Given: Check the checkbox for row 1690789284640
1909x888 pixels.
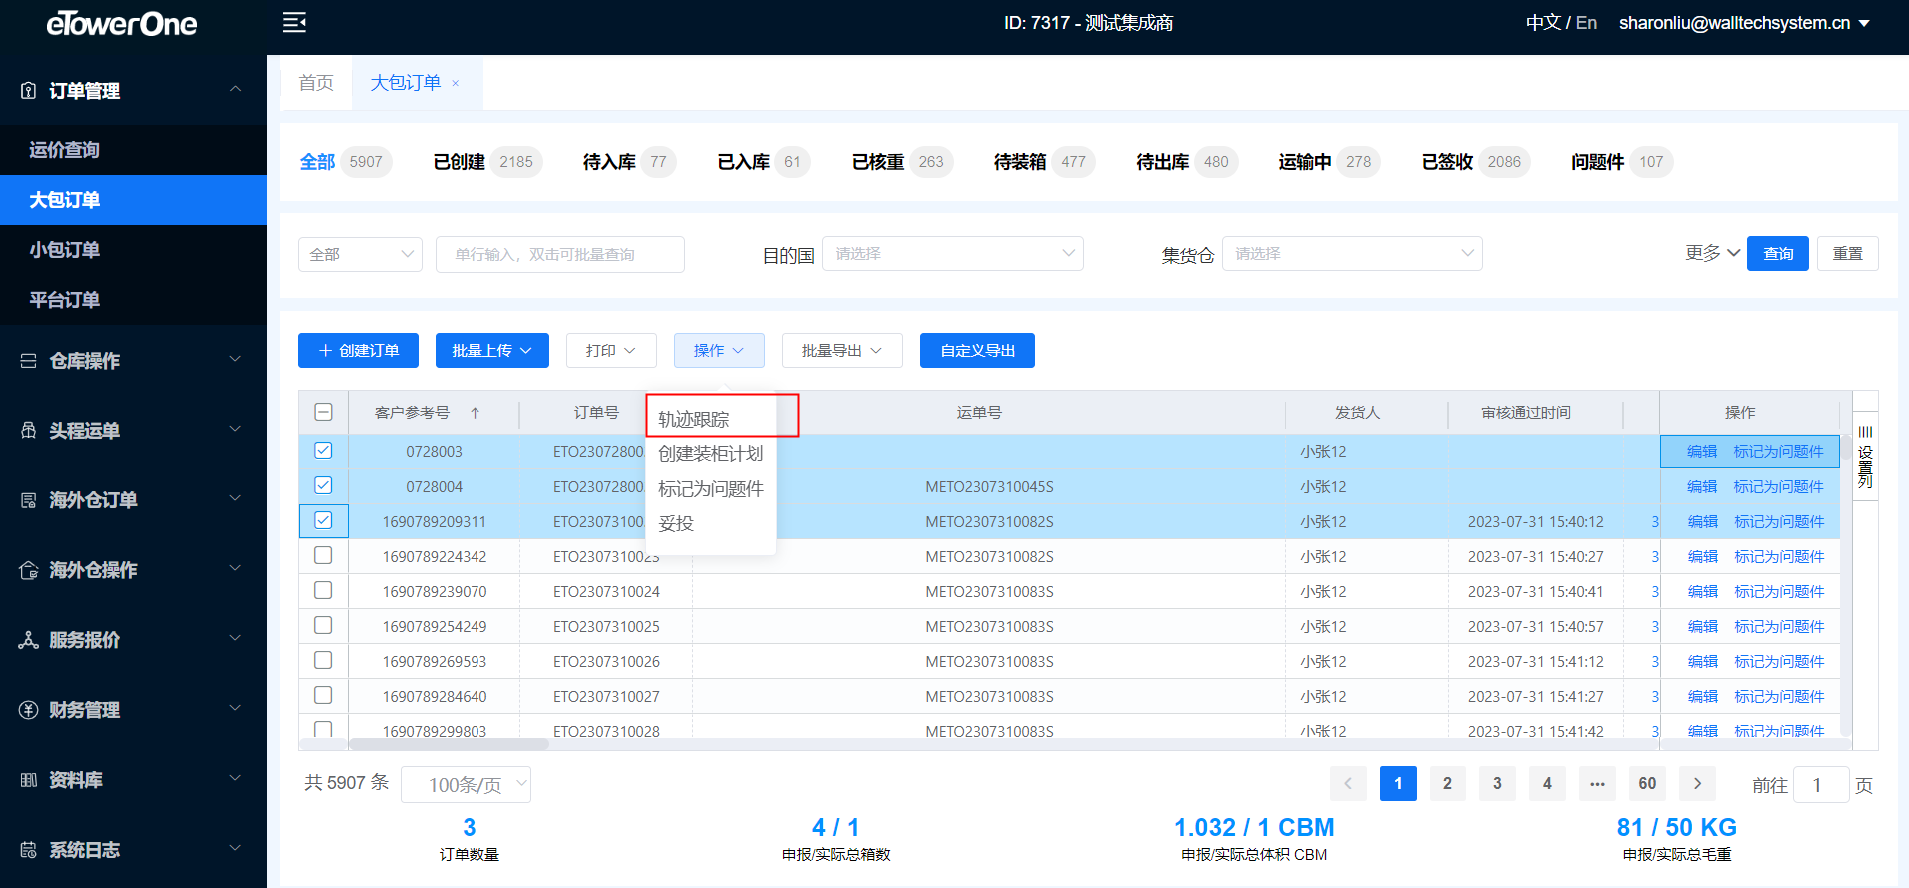Looking at the screenshot, I should point(323,695).
